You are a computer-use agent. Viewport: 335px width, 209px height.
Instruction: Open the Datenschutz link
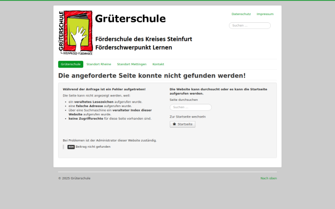tap(241, 14)
